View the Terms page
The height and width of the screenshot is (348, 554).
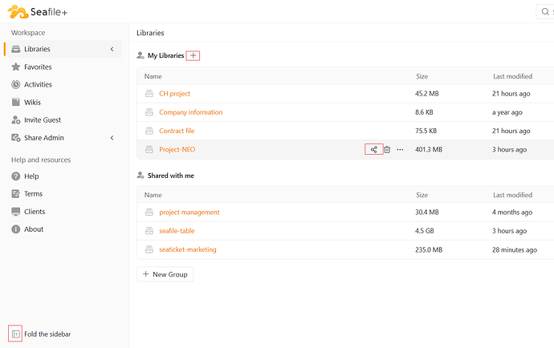(x=33, y=194)
